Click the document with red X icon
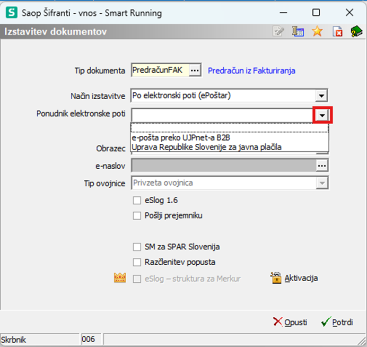 pos(337,31)
